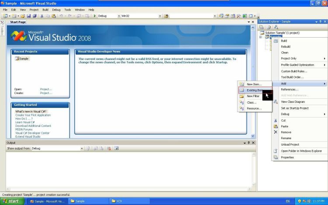
Task: Open the Tools menu
Action: (67, 10)
